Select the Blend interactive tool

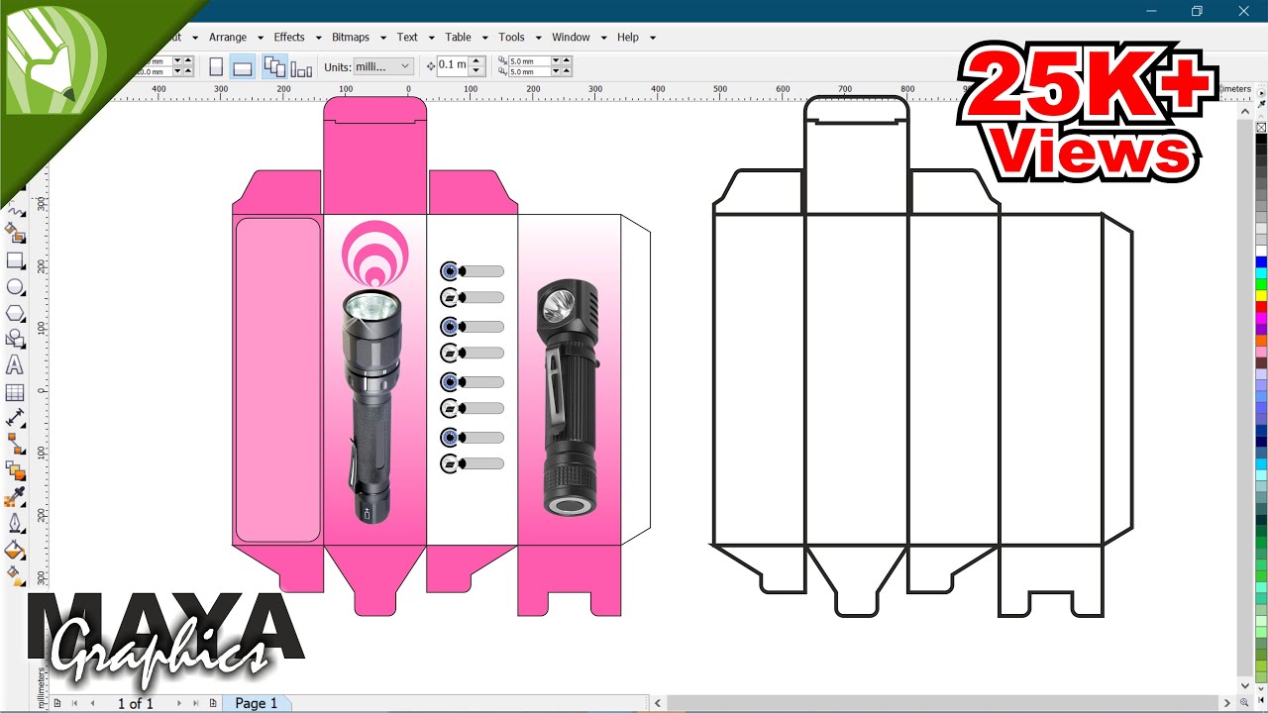[15, 470]
